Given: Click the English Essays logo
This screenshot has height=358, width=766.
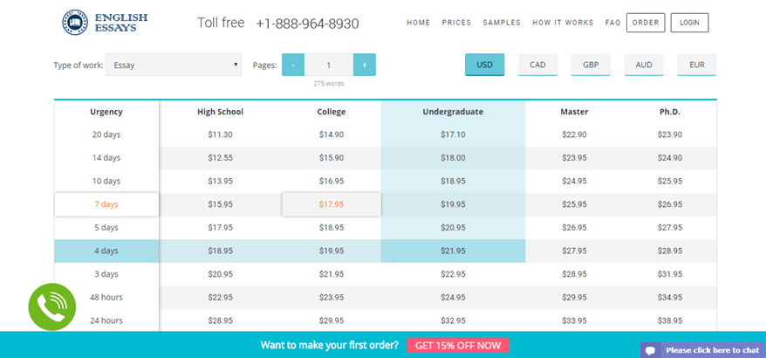Looking at the screenshot, I should (x=105, y=23).
